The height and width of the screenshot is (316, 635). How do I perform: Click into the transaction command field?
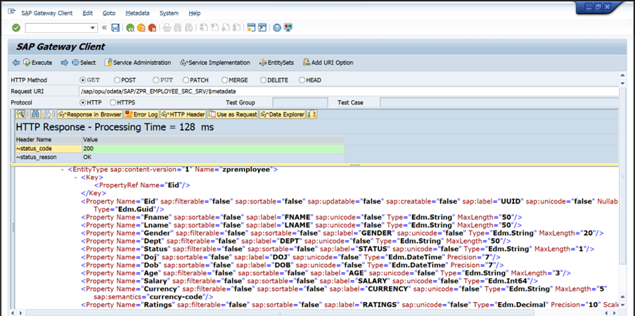[58, 28]
